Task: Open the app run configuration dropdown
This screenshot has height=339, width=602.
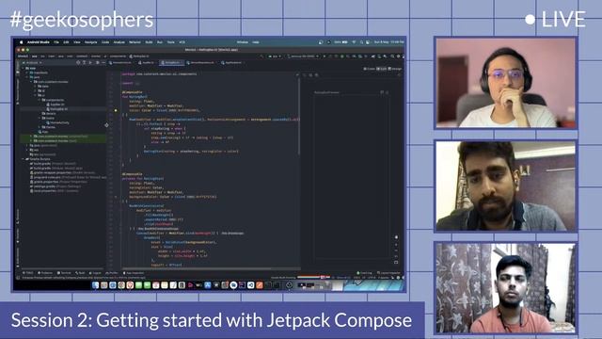Action: click(275, 56)
